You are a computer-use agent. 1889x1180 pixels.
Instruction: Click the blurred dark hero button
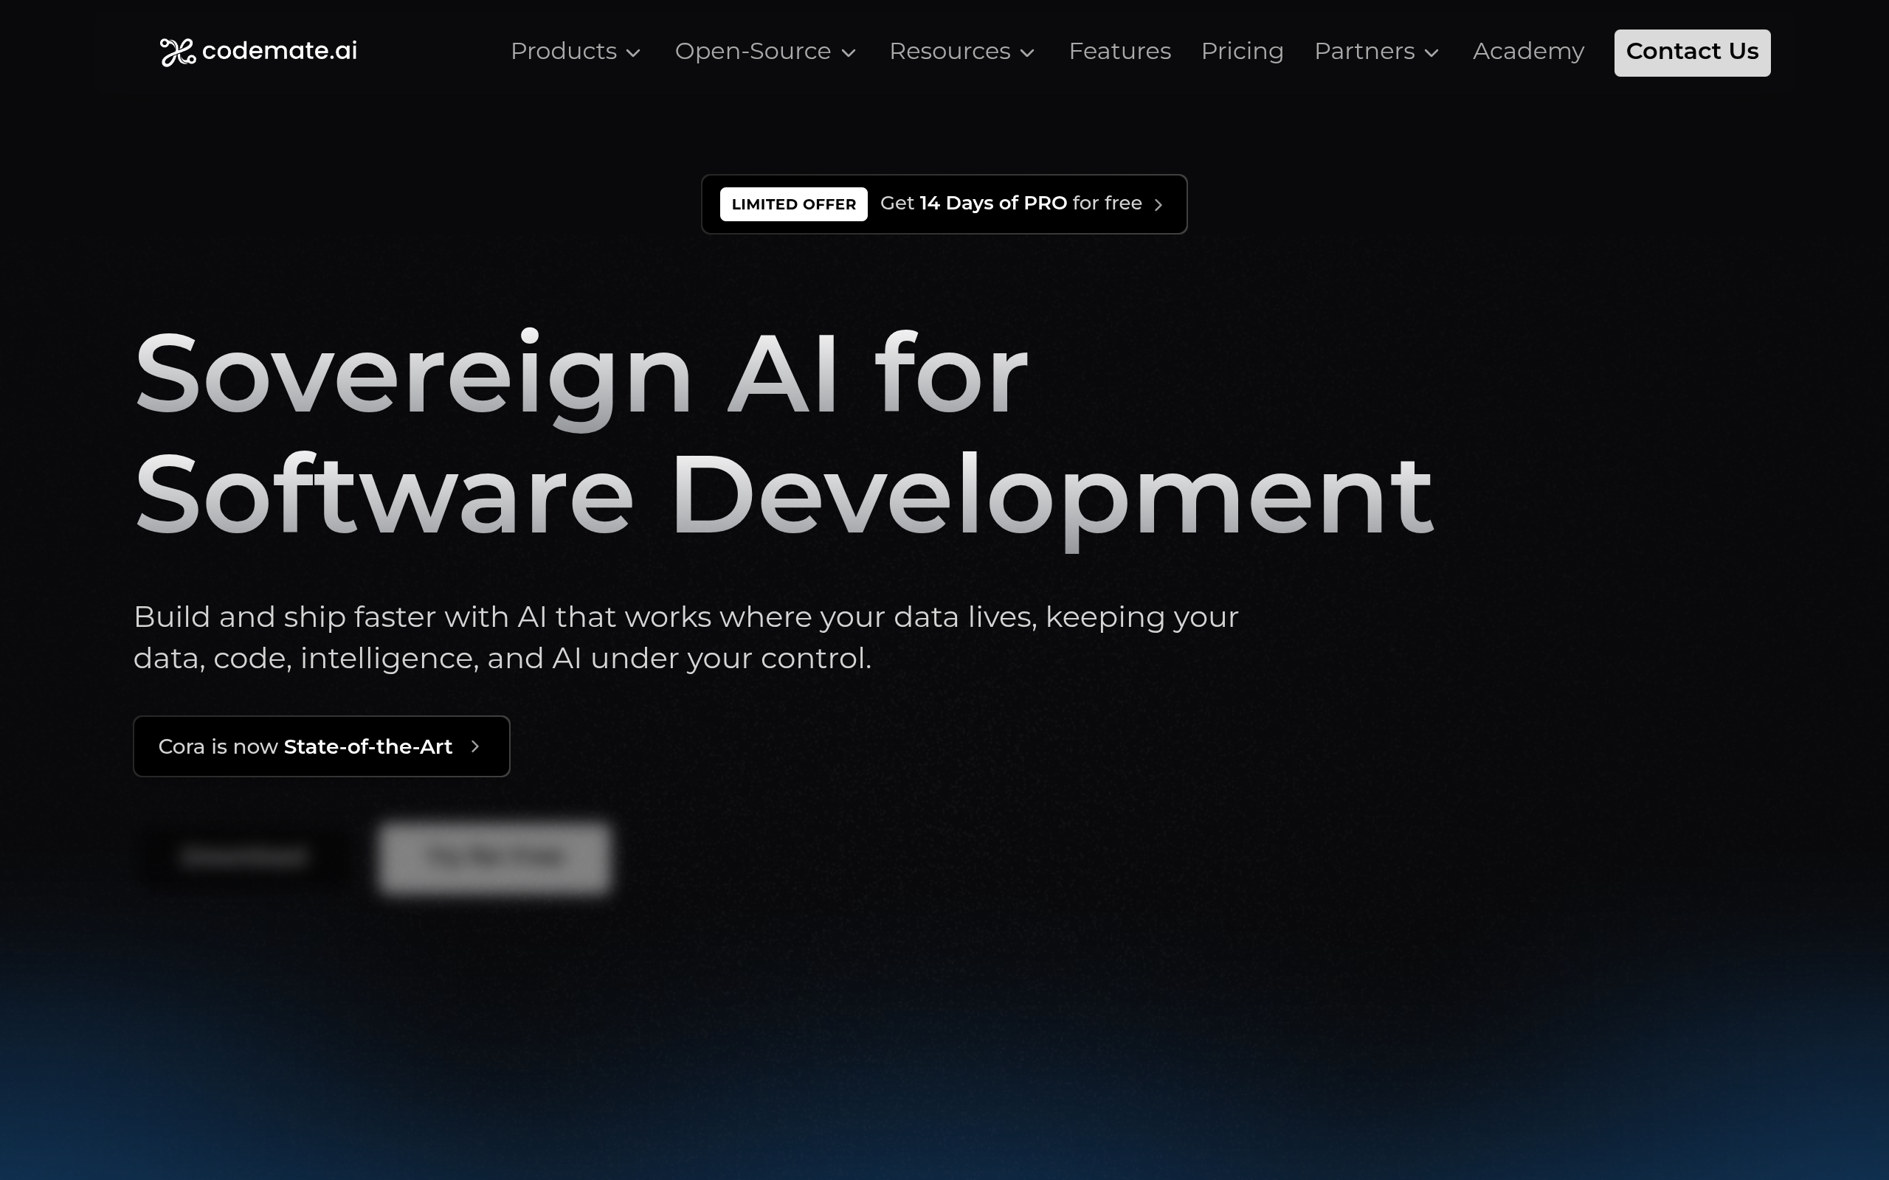click(x=244, y=857)
